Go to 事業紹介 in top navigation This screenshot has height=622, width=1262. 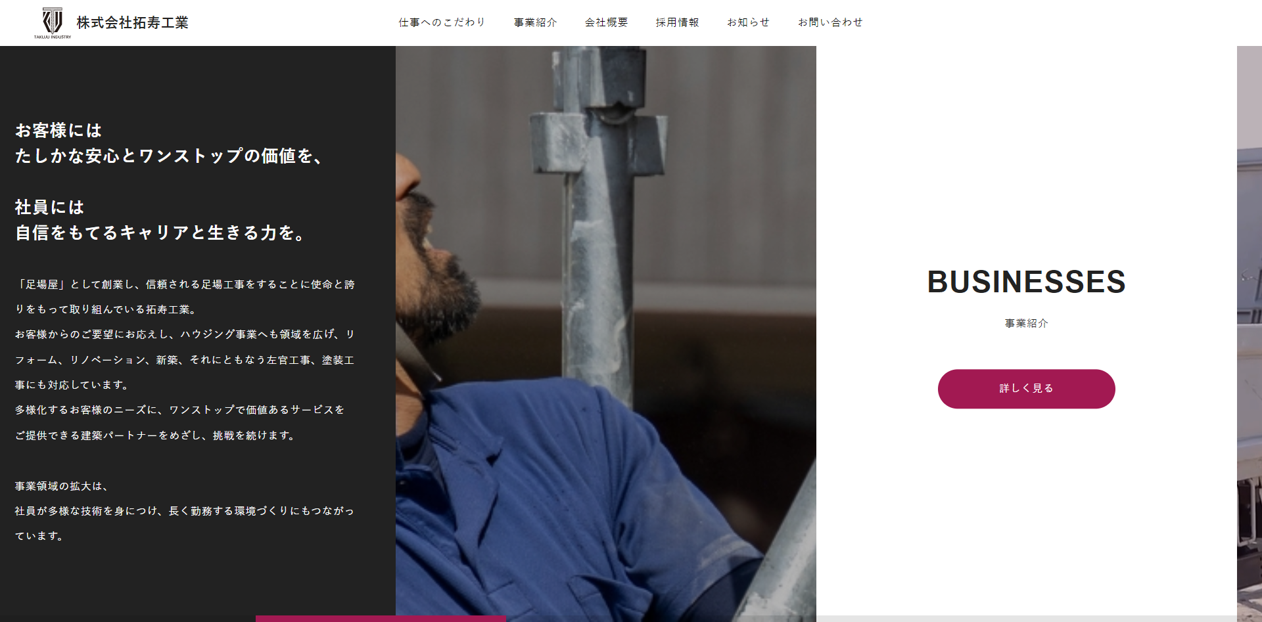coord(536,22)
